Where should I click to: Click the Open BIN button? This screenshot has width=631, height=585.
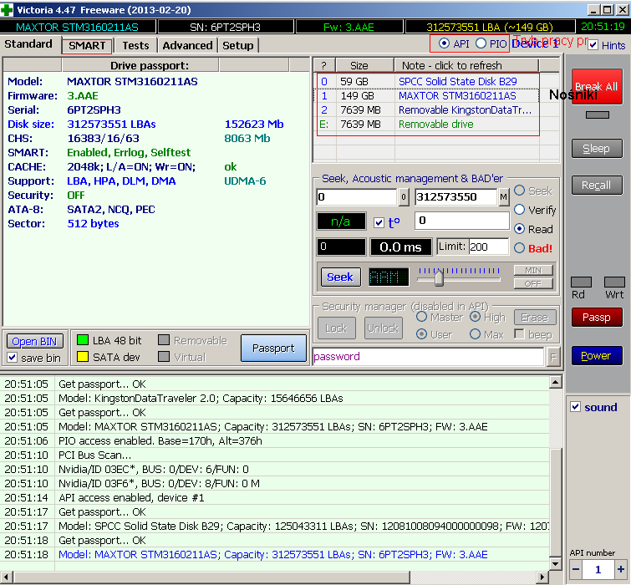(34, 341)
